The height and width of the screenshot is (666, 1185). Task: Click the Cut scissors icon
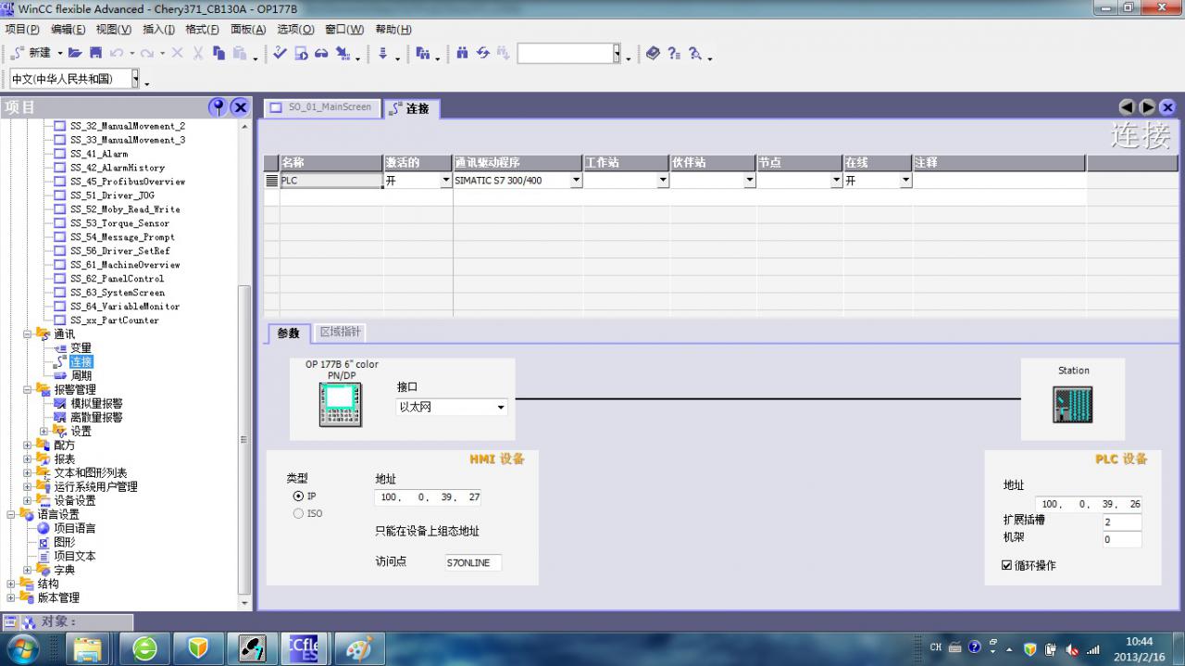197,54
